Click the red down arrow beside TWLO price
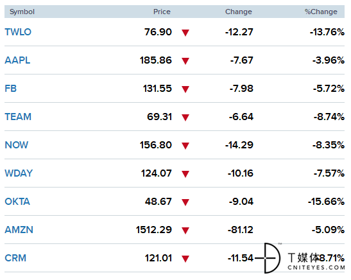This screenshot has height=280, width=351. (x=185, y=33)
